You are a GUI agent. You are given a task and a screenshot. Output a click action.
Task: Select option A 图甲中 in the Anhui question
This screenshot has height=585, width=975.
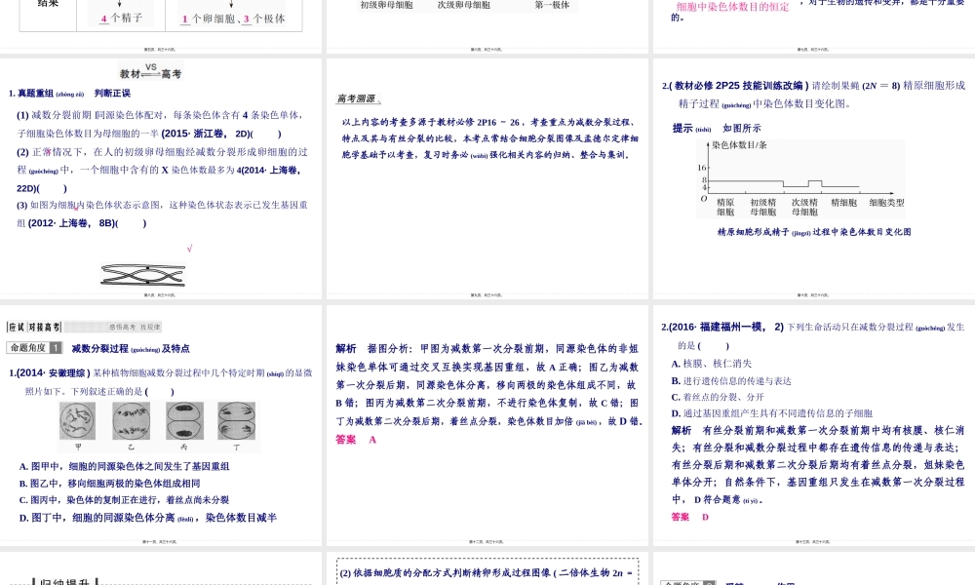coord(124,466)
